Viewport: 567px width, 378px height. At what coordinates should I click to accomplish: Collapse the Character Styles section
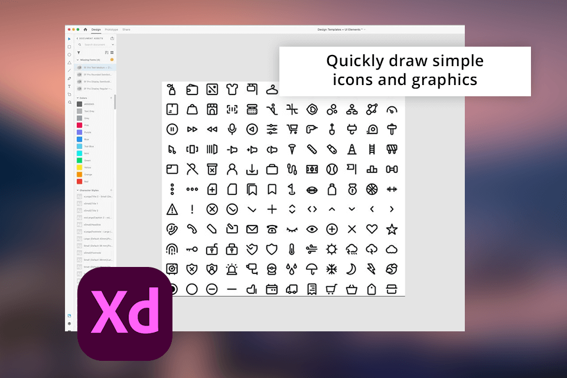(78, 190)
